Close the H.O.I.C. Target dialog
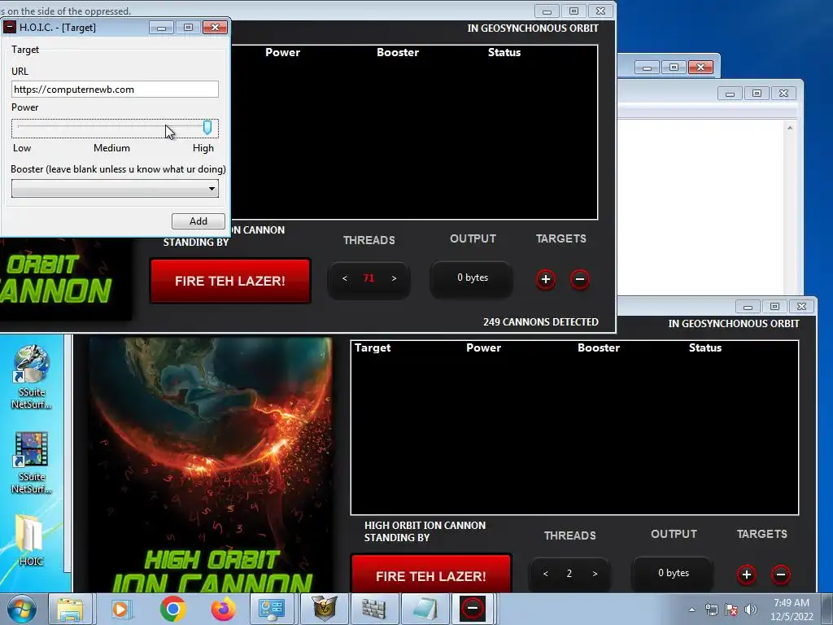Image resolution: width=833 pixels, height=625 pixels. tap(215, 27)
